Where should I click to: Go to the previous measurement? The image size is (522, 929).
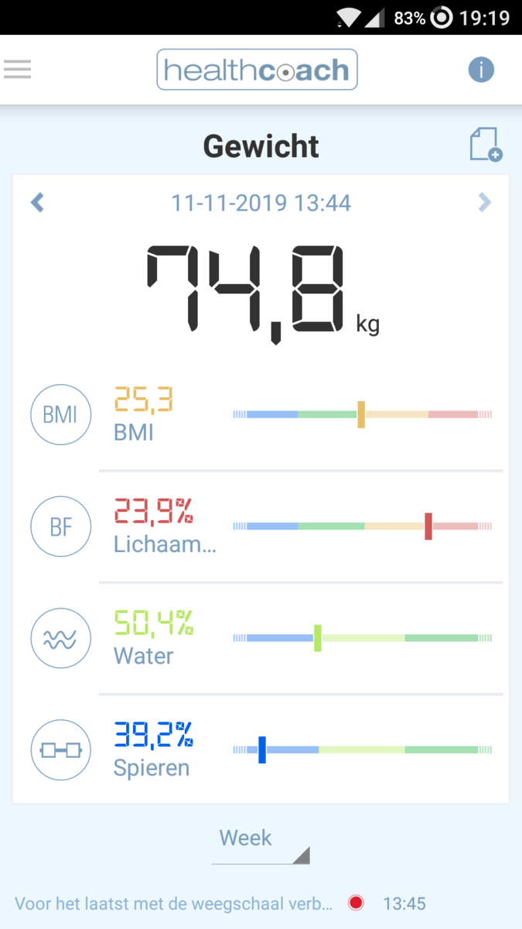point(37,203)
